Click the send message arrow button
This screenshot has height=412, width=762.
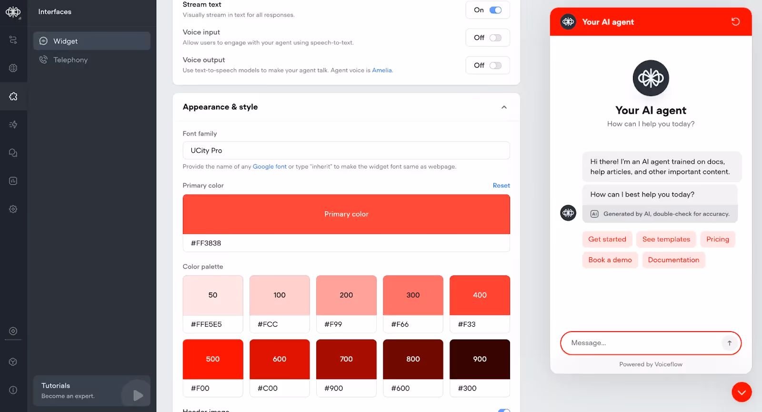[729, 343]
